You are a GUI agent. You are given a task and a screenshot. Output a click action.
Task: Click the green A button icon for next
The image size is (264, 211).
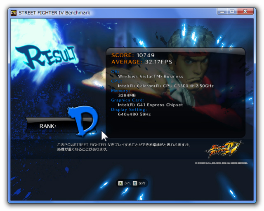click(x=120, y=183)
